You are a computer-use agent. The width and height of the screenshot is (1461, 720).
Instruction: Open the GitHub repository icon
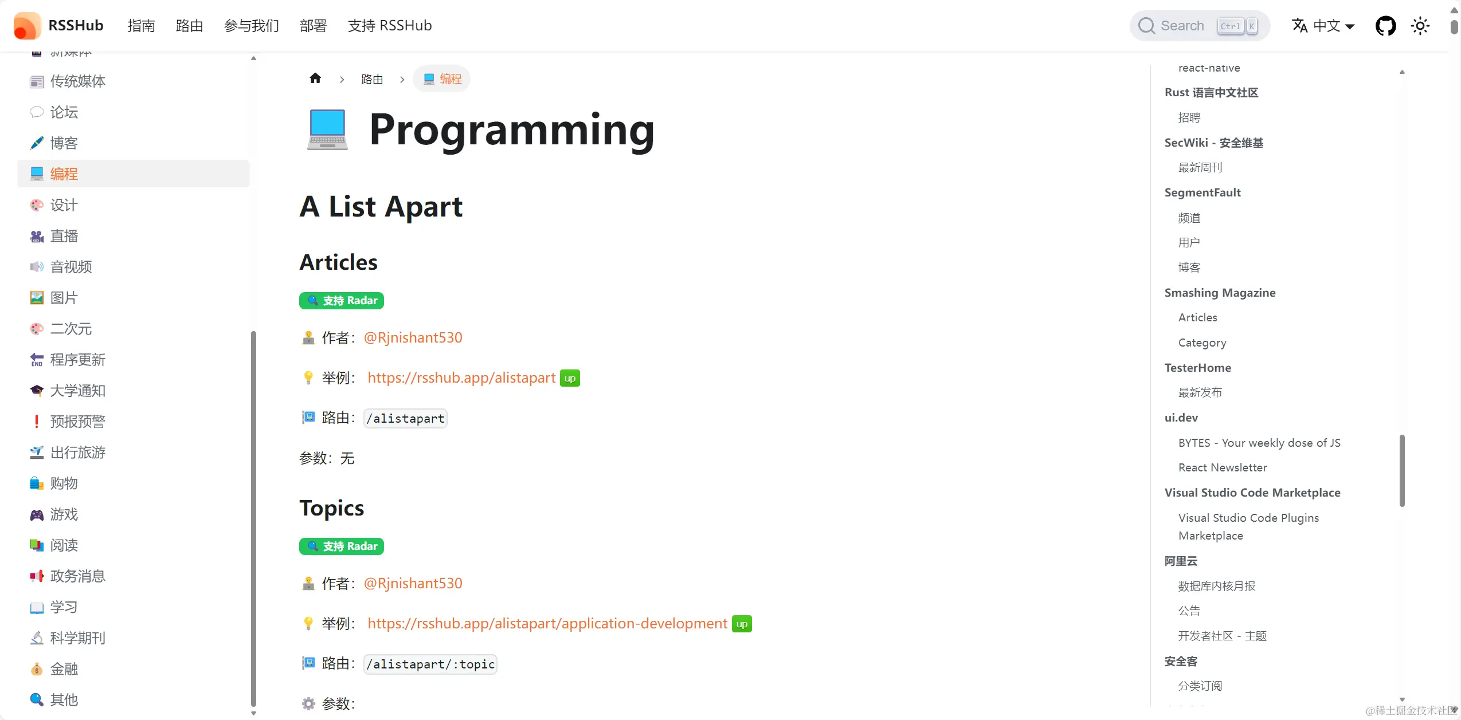(x=1385, y=26)
